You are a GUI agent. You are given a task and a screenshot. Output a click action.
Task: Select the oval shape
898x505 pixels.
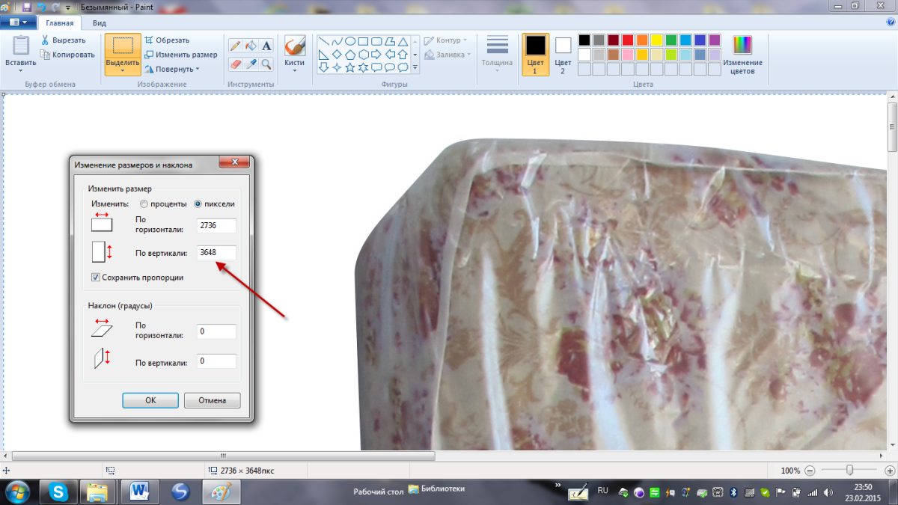click(x=349, y=41)
